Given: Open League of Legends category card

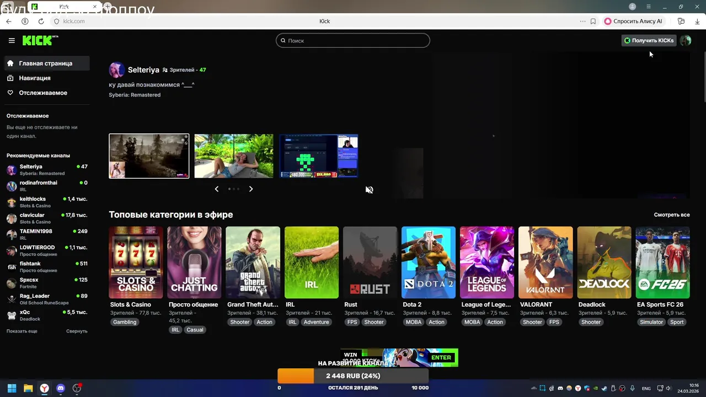Looking at the screenshot, I should click(x=487, y=262).
